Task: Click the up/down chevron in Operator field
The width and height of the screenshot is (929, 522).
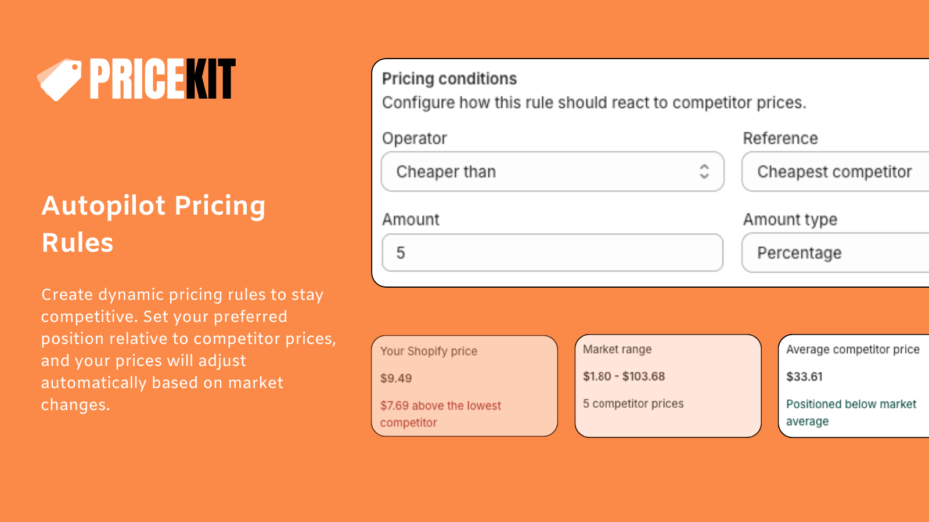Action: click(705, 172)
